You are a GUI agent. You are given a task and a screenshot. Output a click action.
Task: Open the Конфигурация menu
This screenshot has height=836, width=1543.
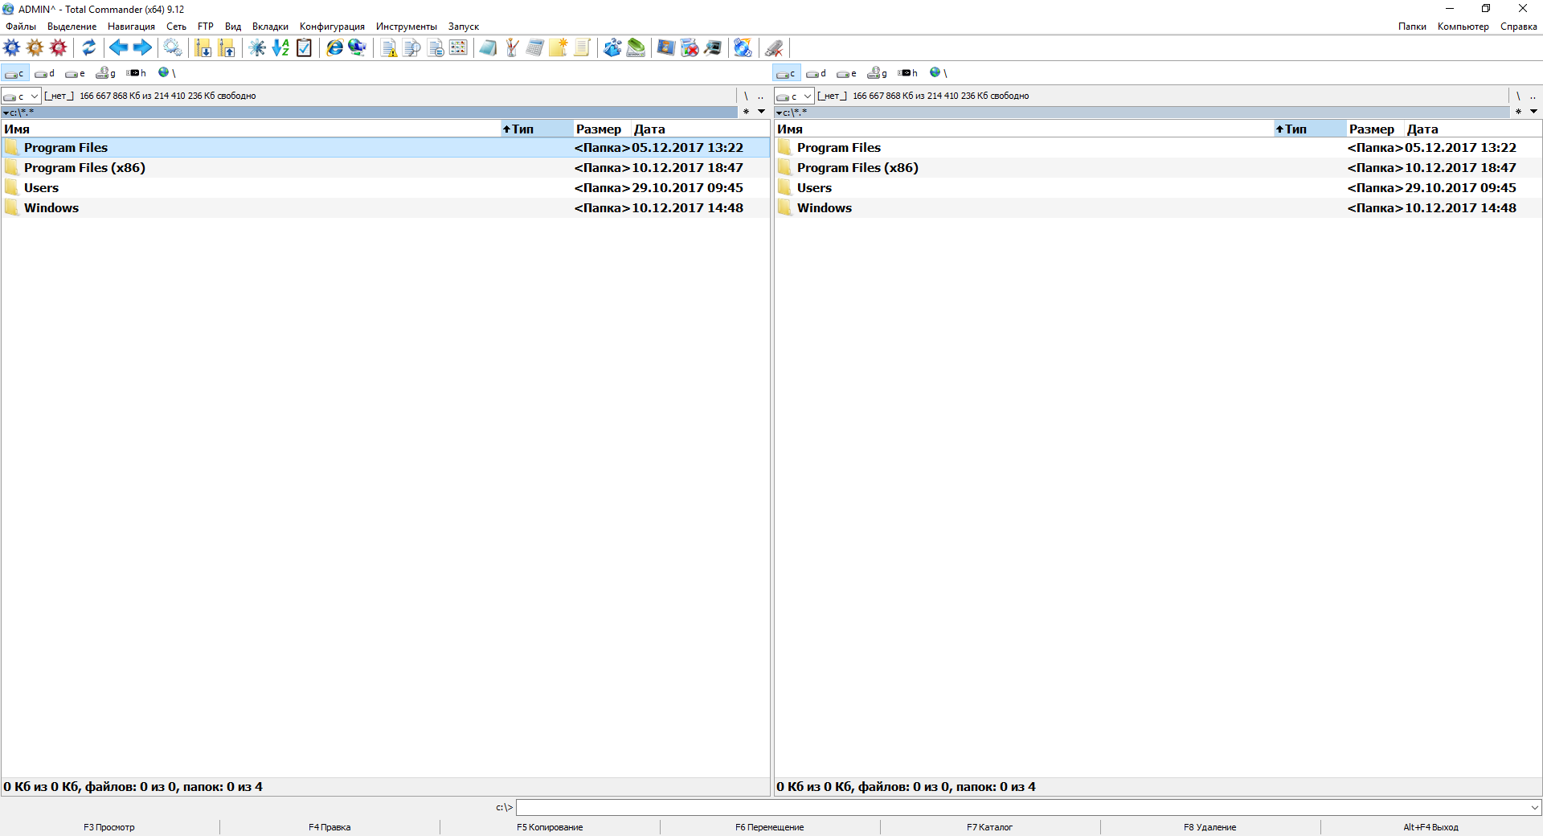pos(332,27)
